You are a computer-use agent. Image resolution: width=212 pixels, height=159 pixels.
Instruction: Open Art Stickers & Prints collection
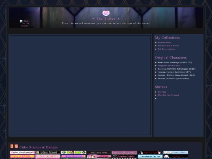click(x=168, y=46)
